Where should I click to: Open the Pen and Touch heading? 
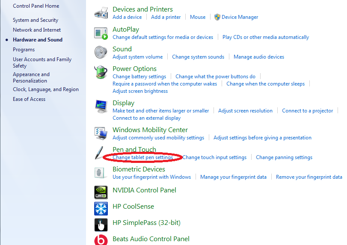pos(134,150)
